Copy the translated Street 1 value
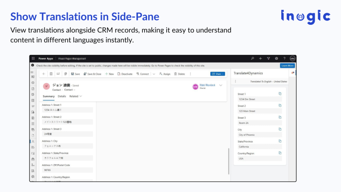341x192 pixels. (x=280, y=93)
